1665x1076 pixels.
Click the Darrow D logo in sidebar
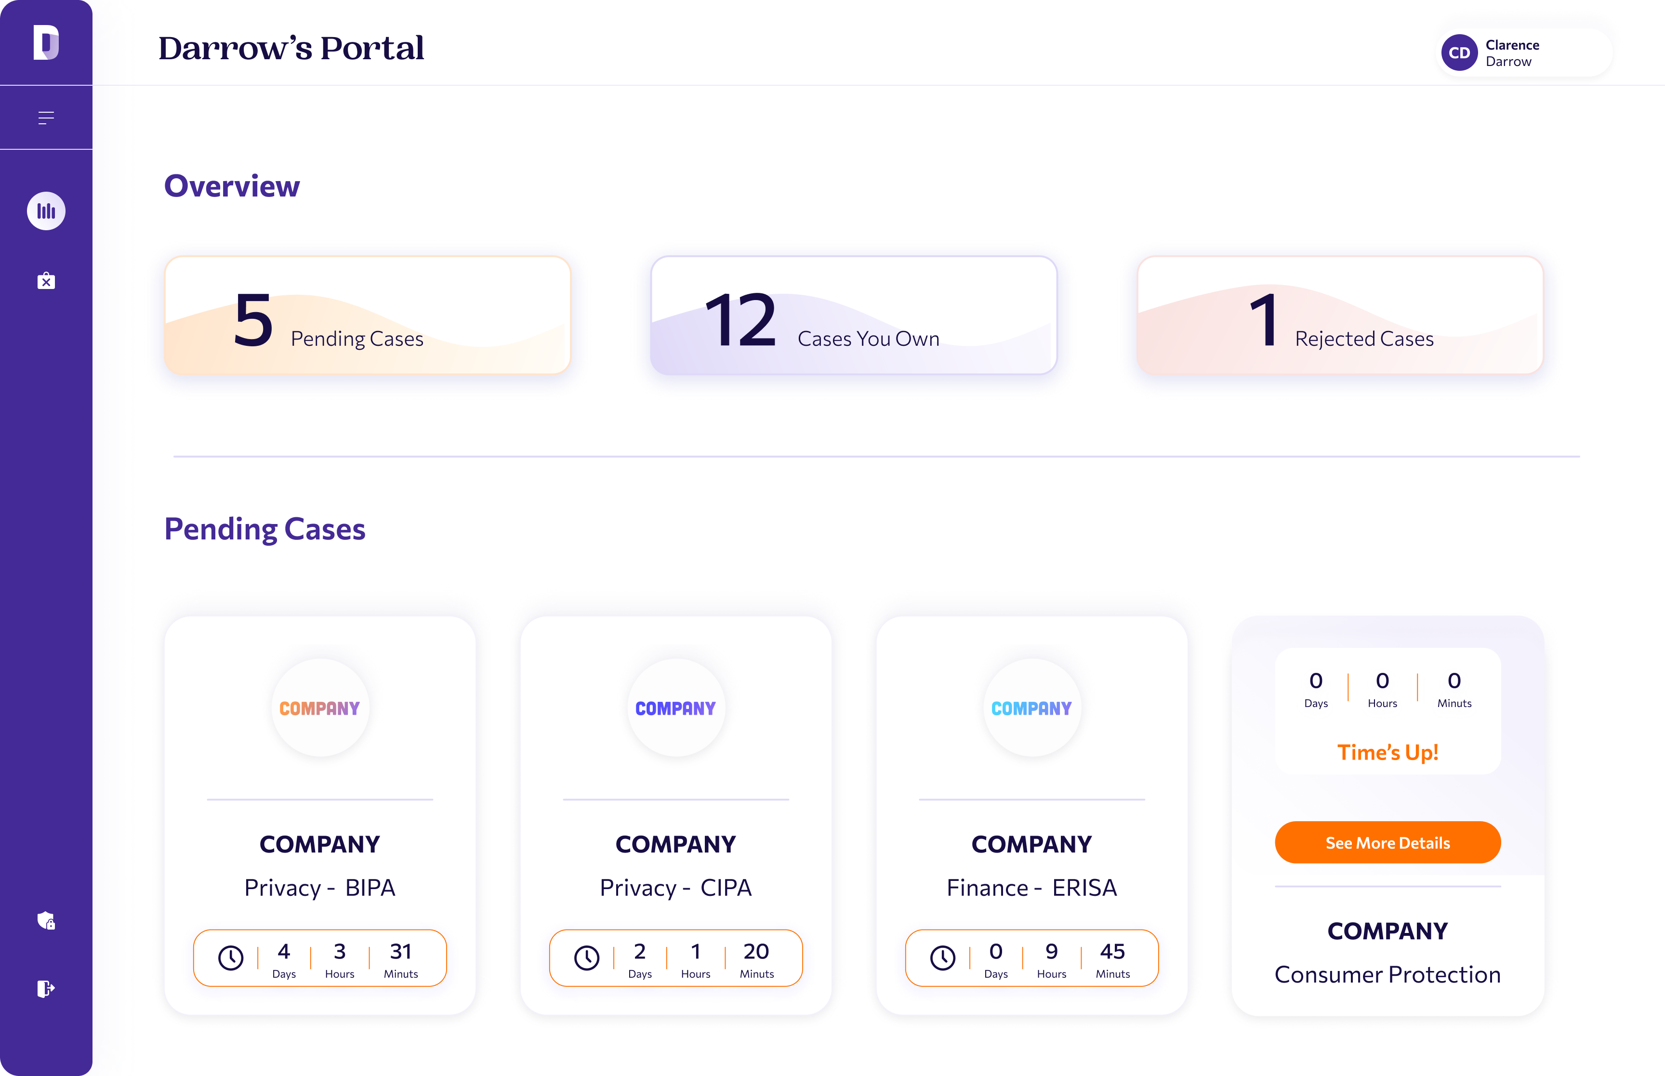click(x=46, y=42)
